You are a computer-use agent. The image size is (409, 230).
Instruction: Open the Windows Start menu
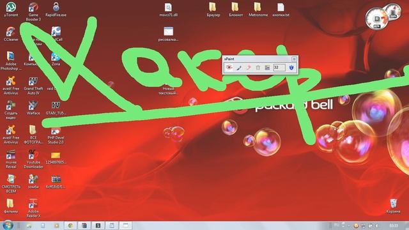8,226
